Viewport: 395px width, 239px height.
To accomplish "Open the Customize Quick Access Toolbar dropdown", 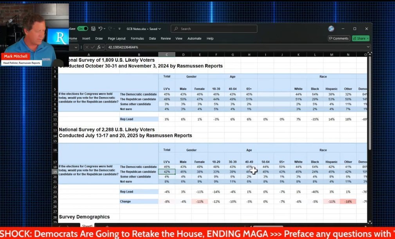I will click(x=119, y=29).
